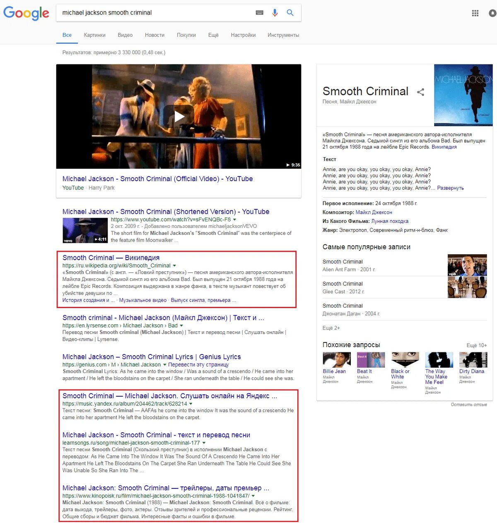Open The Way You Make Me Feel query

coord(439,373)
